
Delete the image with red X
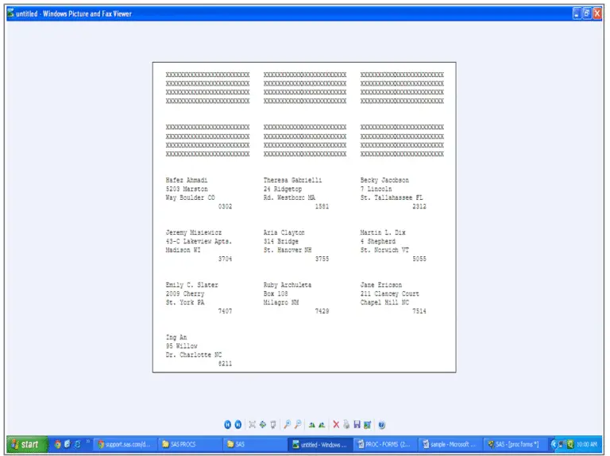(336, 425)
